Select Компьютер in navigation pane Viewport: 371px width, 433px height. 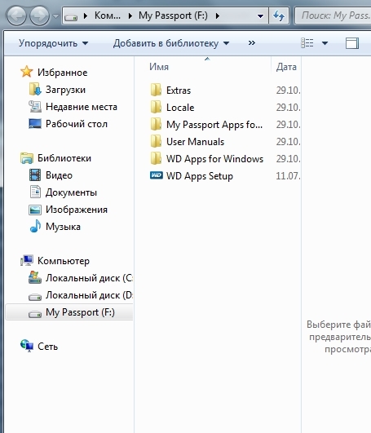click(64, 261)
